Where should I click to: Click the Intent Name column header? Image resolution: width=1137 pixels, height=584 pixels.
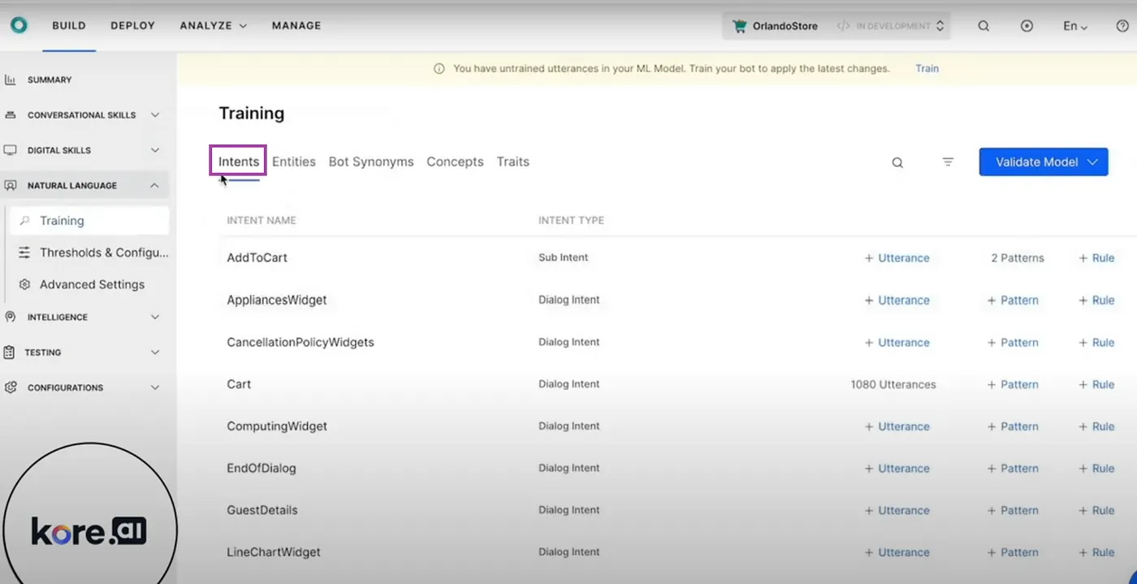(x=262, y=220)
